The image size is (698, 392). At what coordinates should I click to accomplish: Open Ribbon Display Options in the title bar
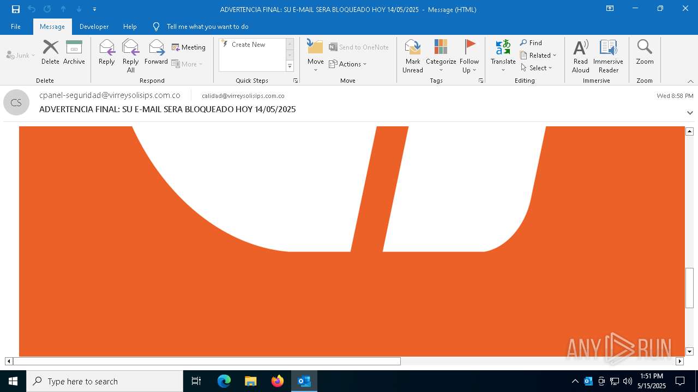[610, 9]
